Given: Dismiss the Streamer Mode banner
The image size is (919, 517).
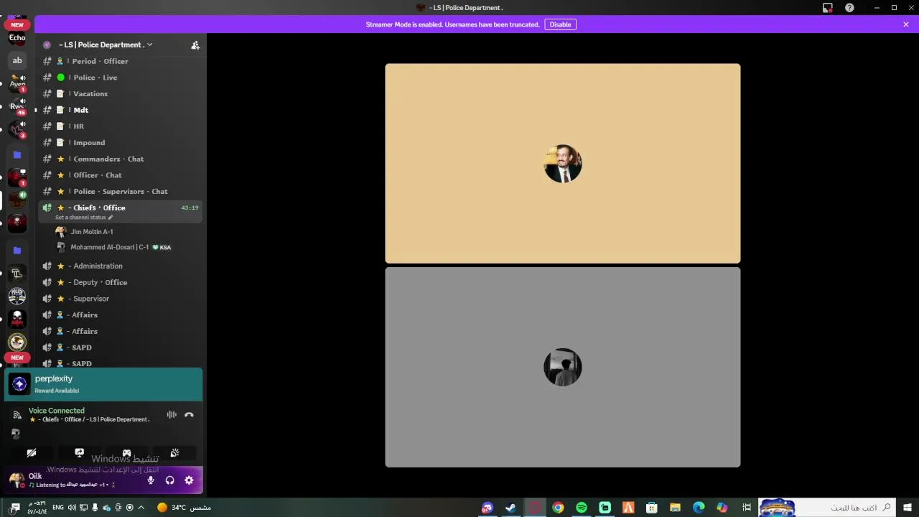Looking at the screenshot, I should click(x=906, y=24).
